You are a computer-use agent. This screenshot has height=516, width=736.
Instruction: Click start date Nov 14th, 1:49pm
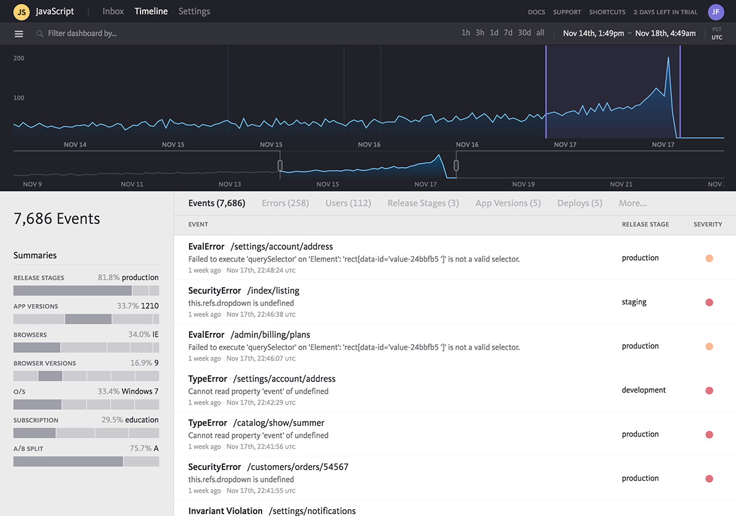pos(594,33)
